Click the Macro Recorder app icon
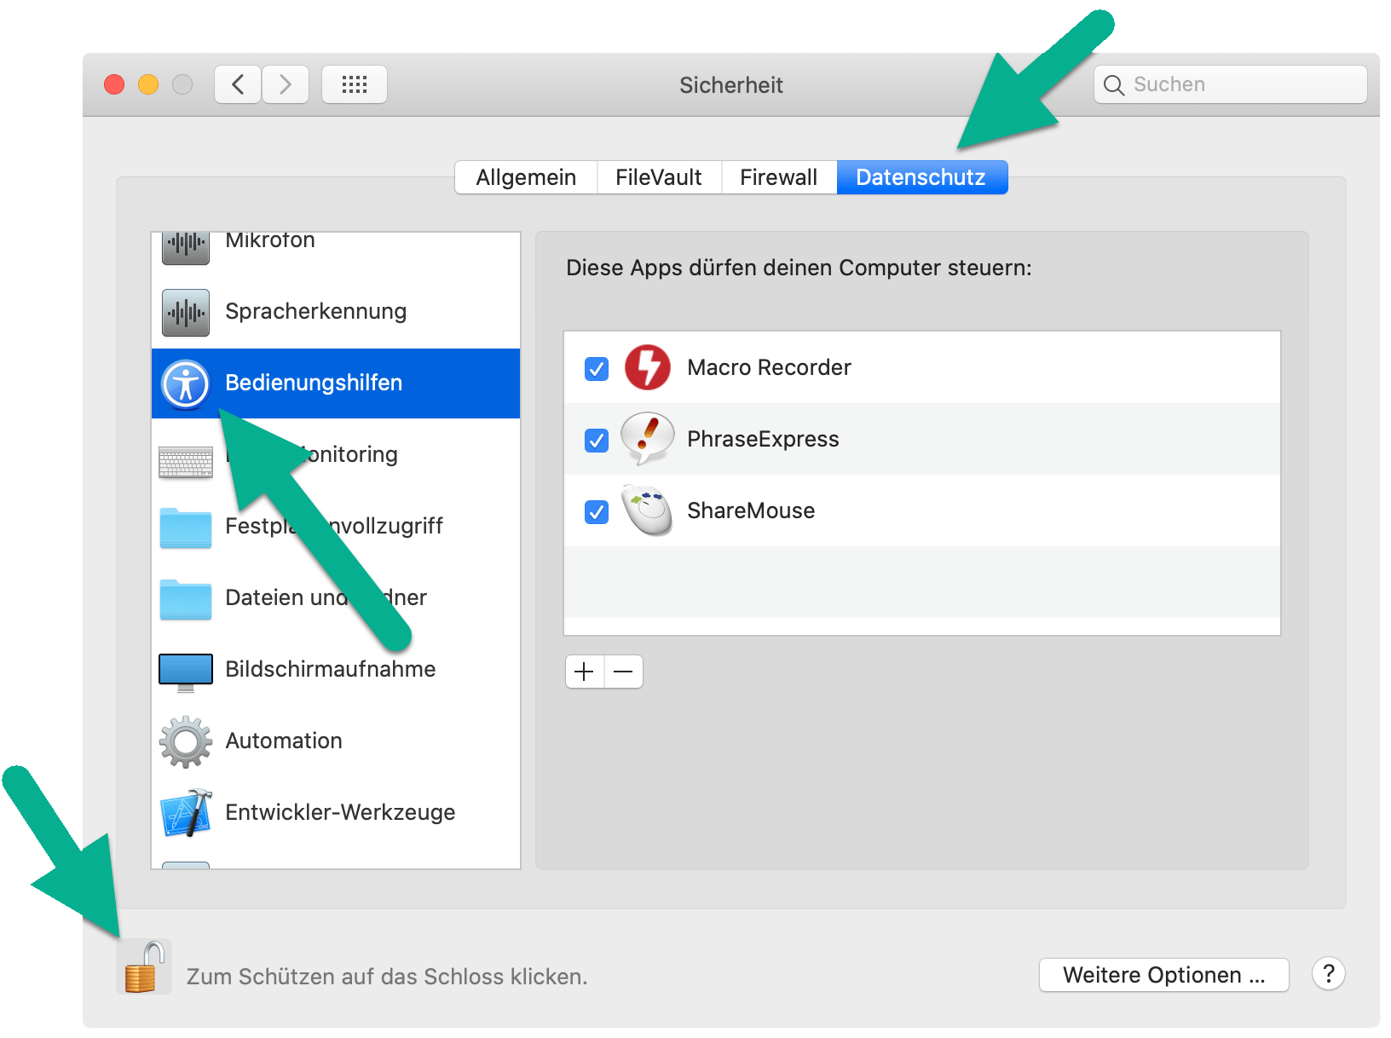 pyautogui.click(x=648, y=368)
